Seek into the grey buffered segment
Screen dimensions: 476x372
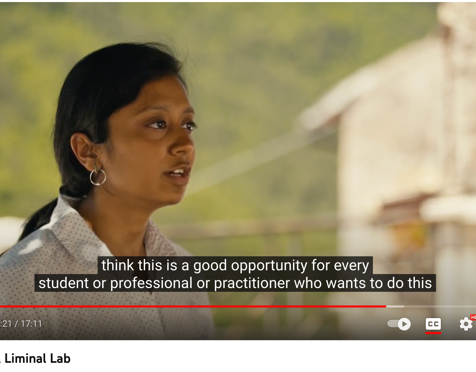point(395,306)
